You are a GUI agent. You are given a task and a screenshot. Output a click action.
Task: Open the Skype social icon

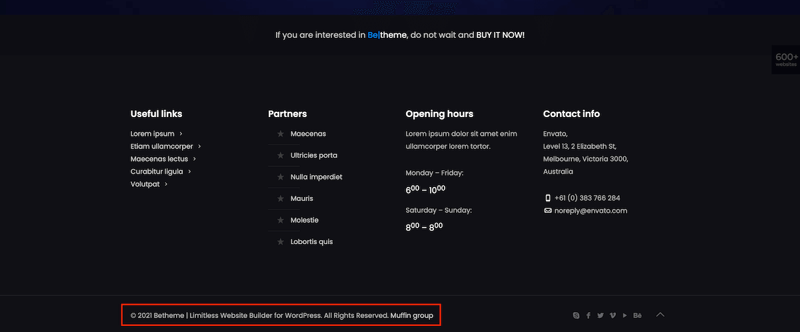pyautogui.click(x=577, y=315)
